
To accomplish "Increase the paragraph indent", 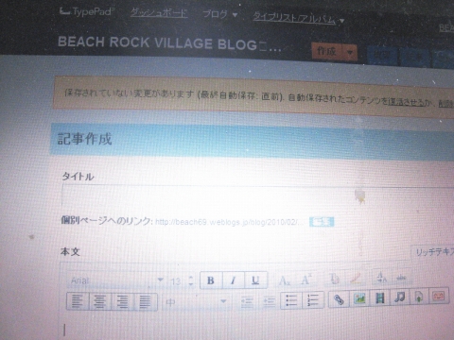I will 269,301.
